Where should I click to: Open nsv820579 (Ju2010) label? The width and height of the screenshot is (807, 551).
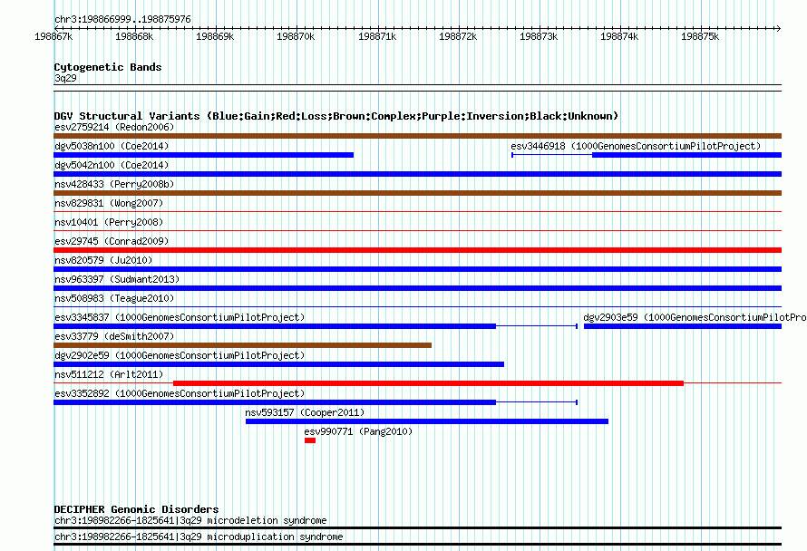(x=103, y=260)
